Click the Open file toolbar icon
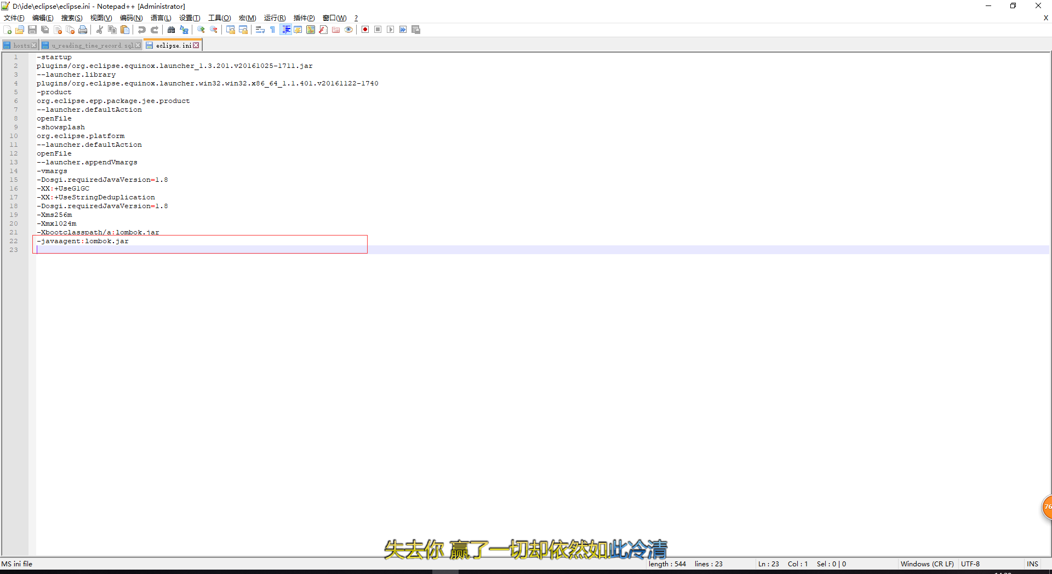The height and width of the screenshot is (574, 1052). [x=20, y=30]
